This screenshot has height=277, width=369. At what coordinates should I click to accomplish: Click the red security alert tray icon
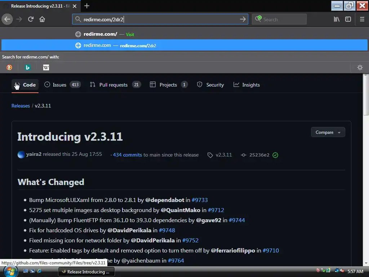pyautogui.click(x=318, y=271)
